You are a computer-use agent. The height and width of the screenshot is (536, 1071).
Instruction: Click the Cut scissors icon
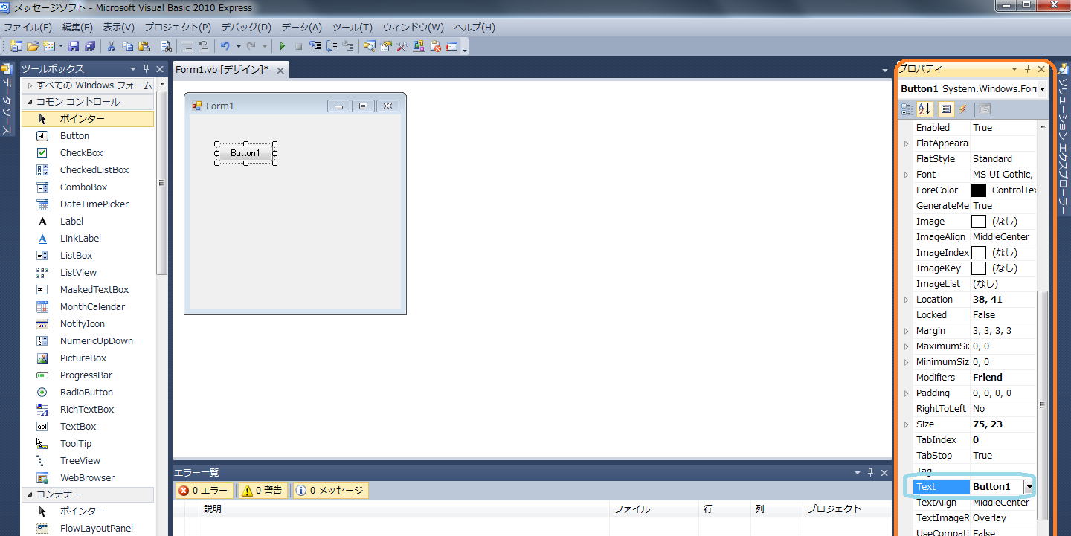[112, 46]
